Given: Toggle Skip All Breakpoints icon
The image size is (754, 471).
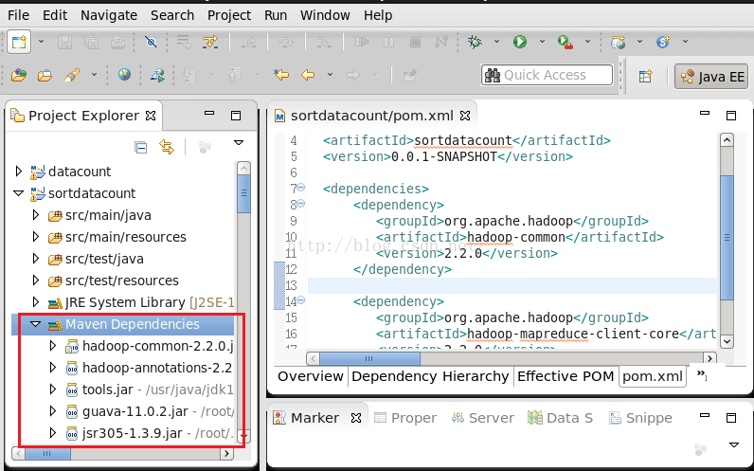Looking at the screenshot, I should 151,42.
